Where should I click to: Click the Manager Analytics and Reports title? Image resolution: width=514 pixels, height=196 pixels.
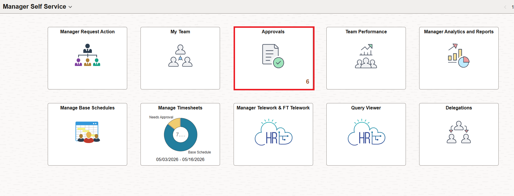click(x=459, y=32)
